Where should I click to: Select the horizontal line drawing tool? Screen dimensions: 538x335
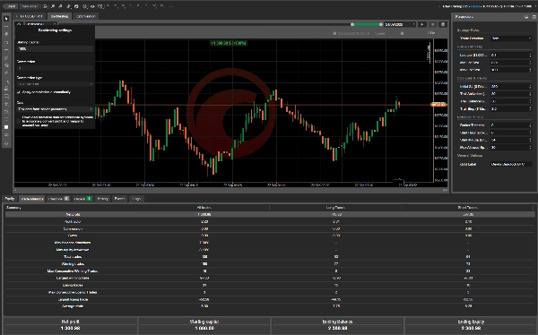6,50
